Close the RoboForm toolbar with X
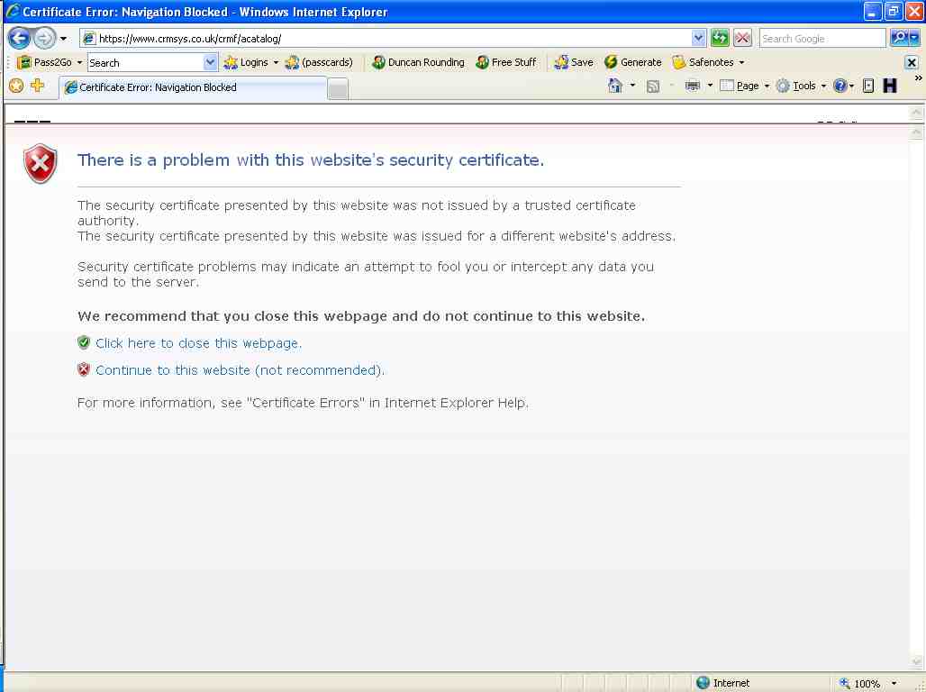Image resolution: width=926 pixels, height=692 pixels. tap(911, 62)
